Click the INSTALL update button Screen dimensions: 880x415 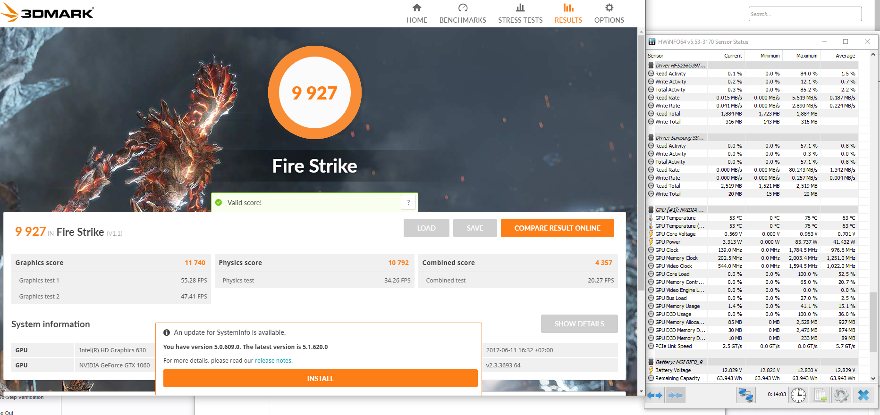click(x=320, y=378)
